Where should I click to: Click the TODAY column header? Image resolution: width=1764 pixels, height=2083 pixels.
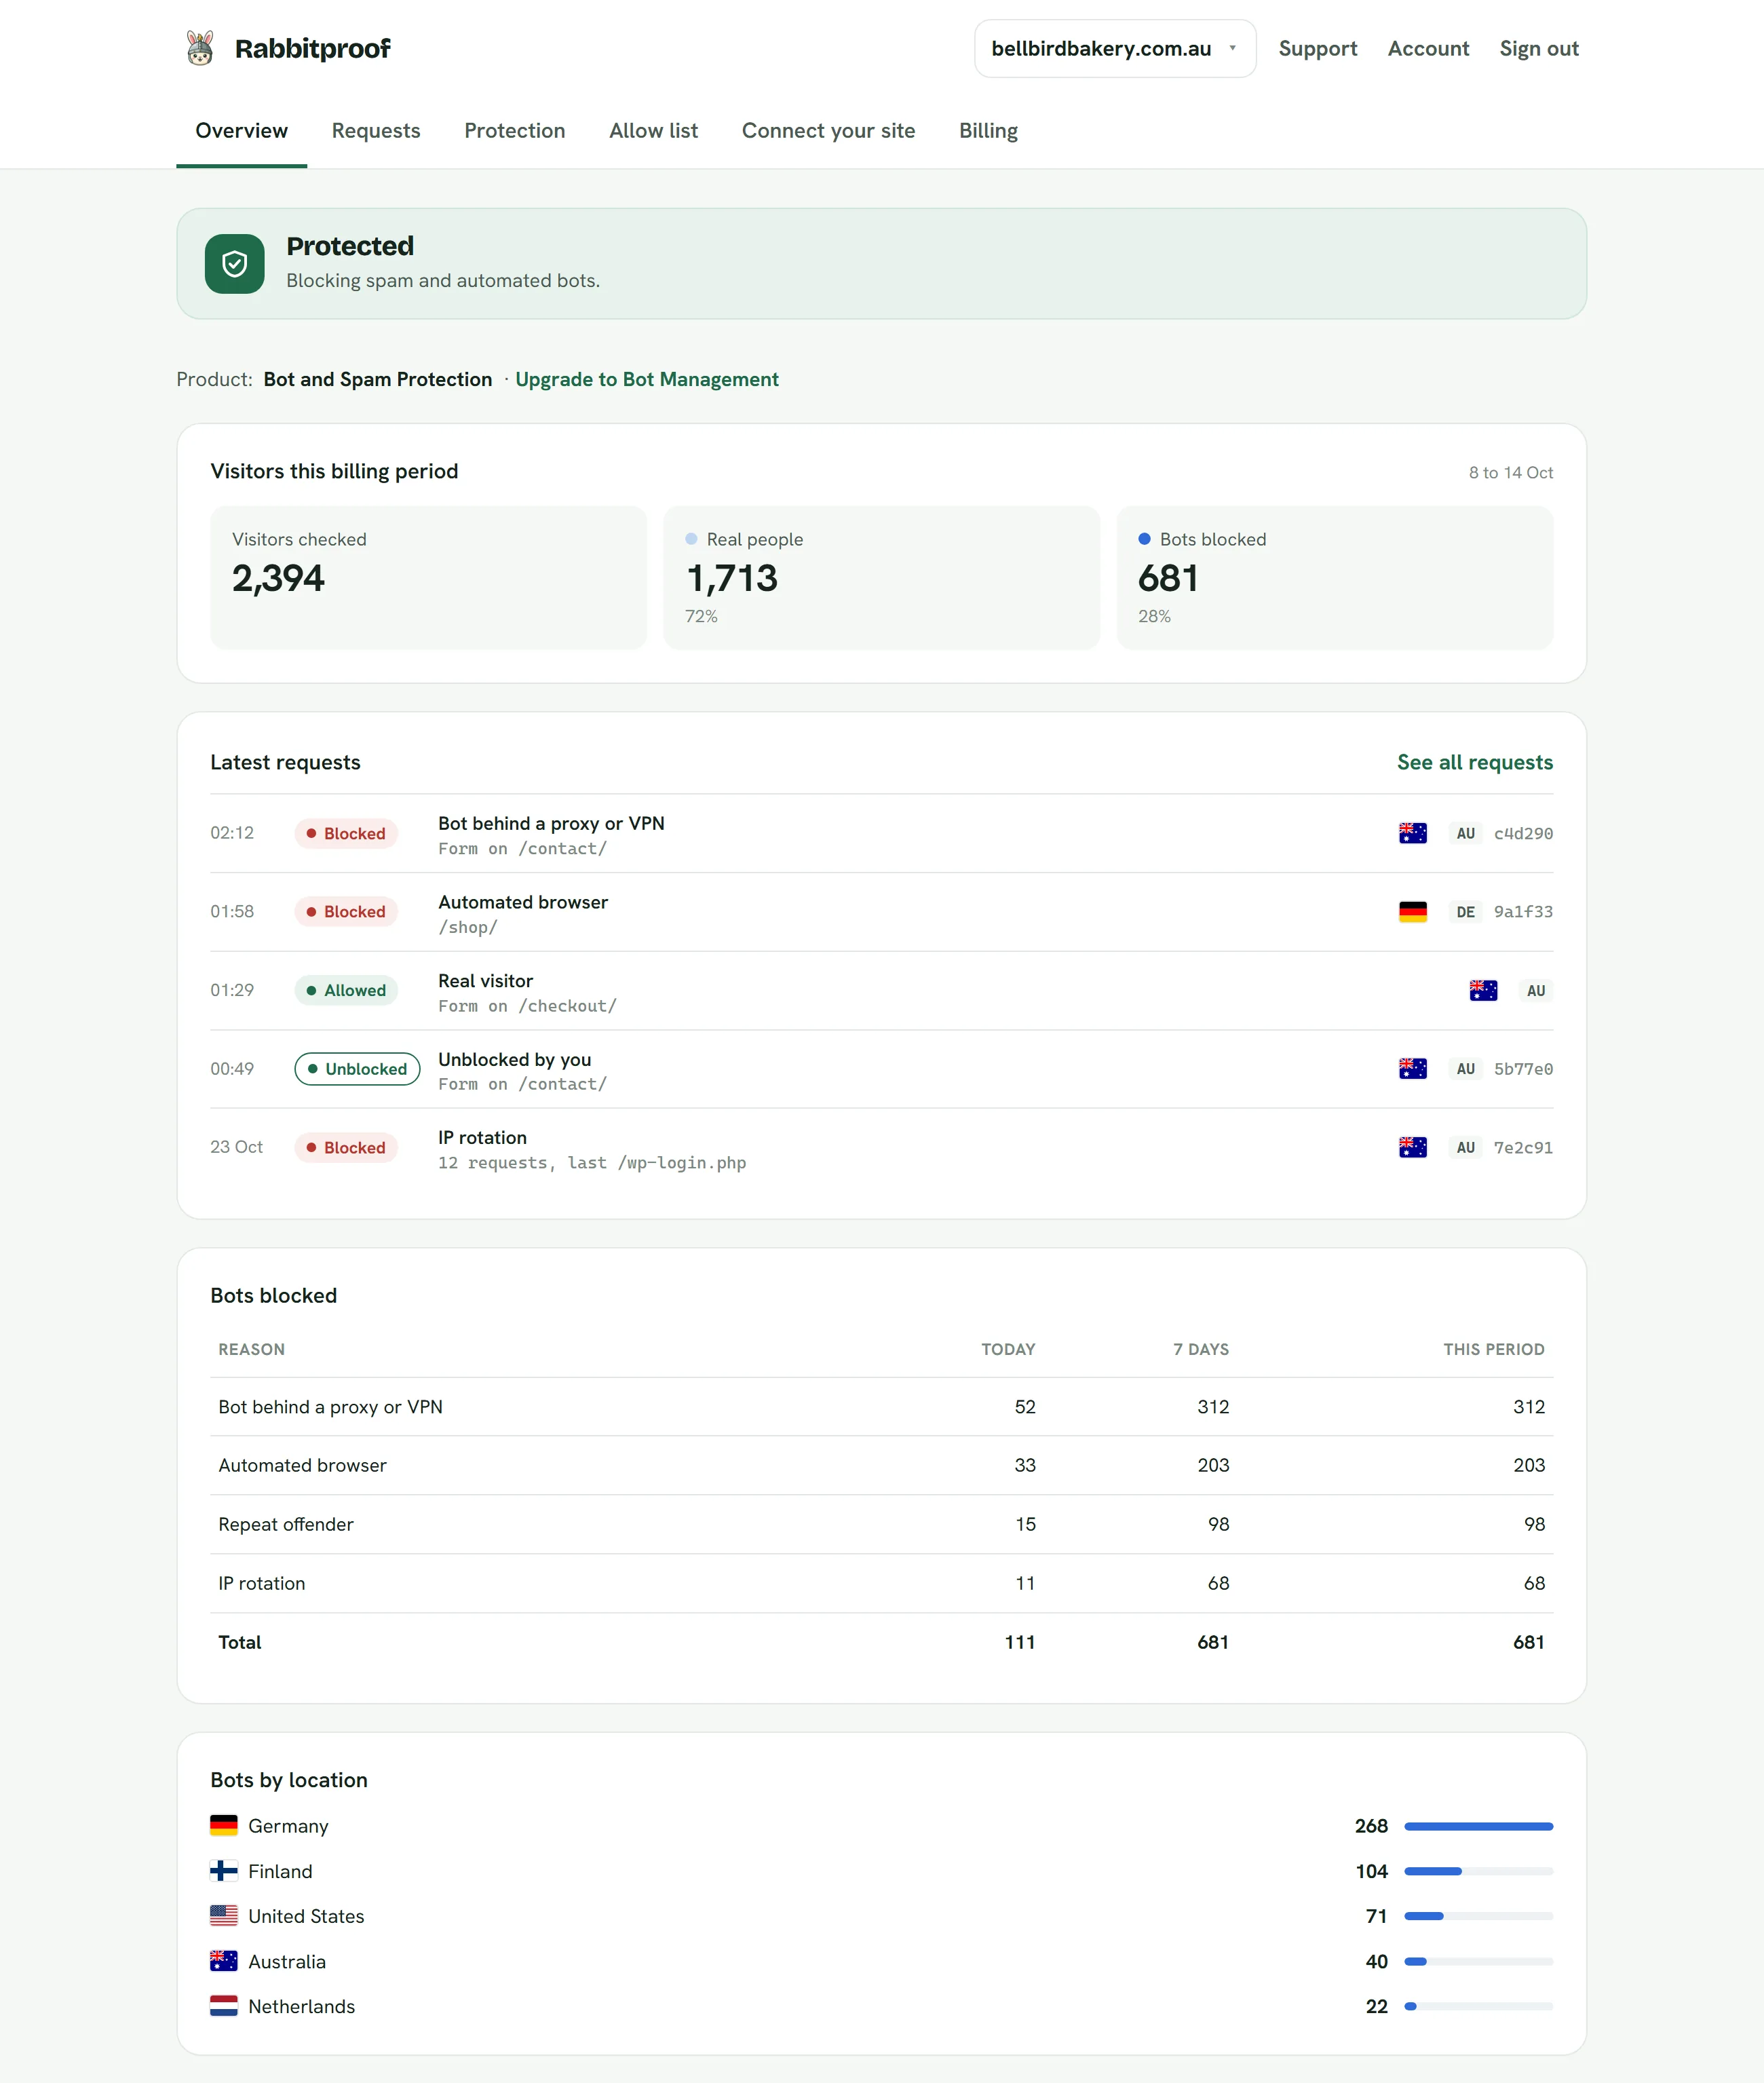(x=1008, y=1349)
